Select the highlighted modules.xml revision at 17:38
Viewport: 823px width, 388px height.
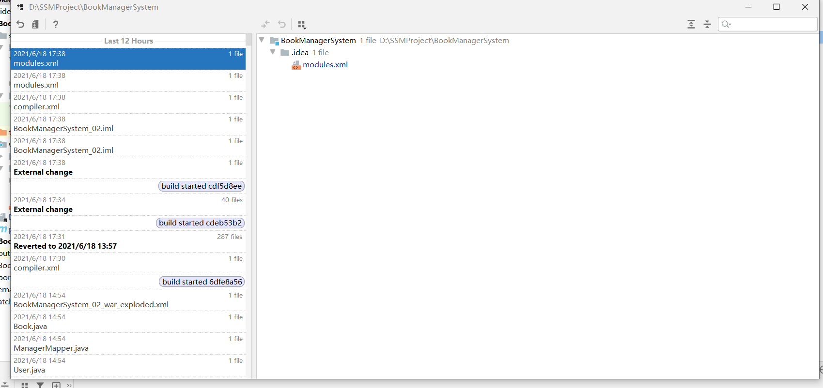128,59
